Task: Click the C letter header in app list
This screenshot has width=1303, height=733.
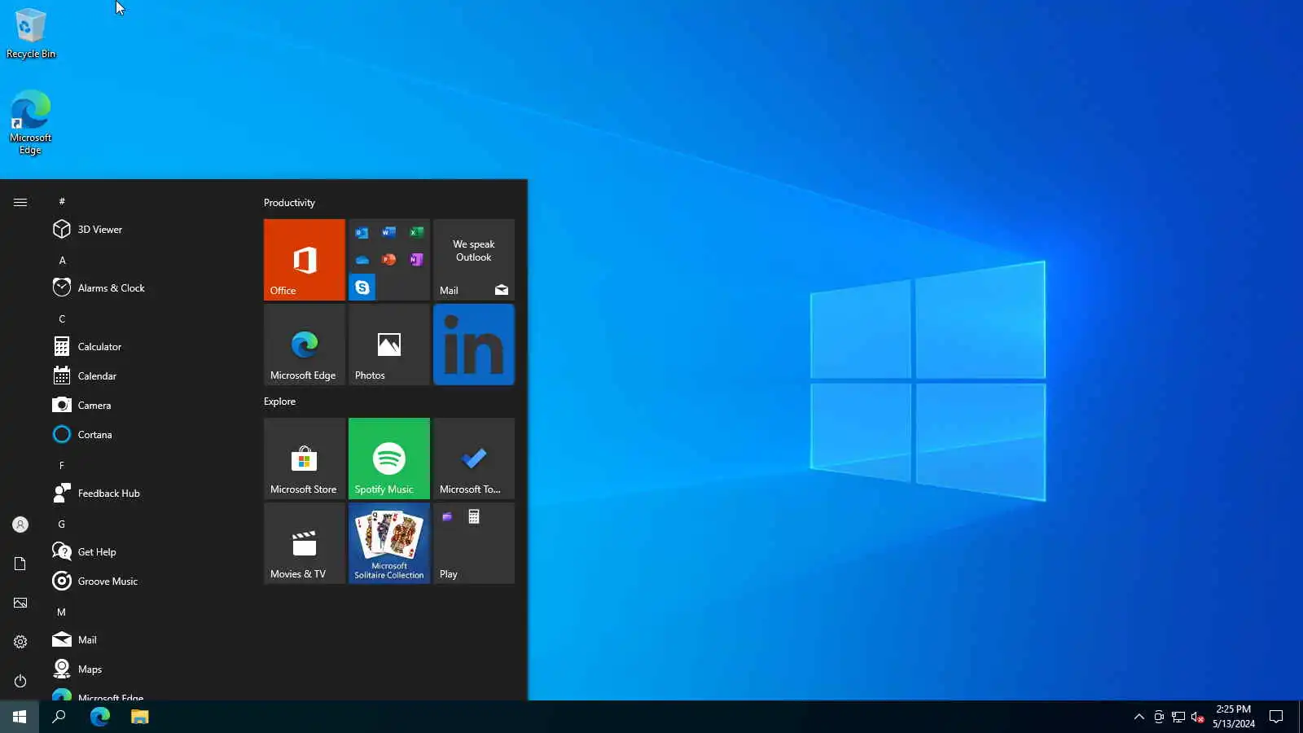Action: 62,319
